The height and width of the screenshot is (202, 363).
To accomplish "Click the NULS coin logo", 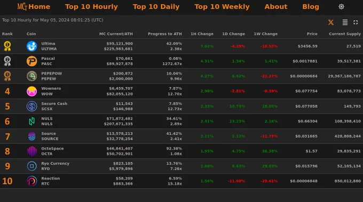I will point(31,121).
